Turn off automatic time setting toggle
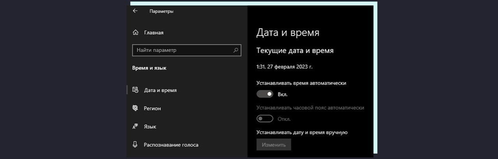 [x=265, y=94]
